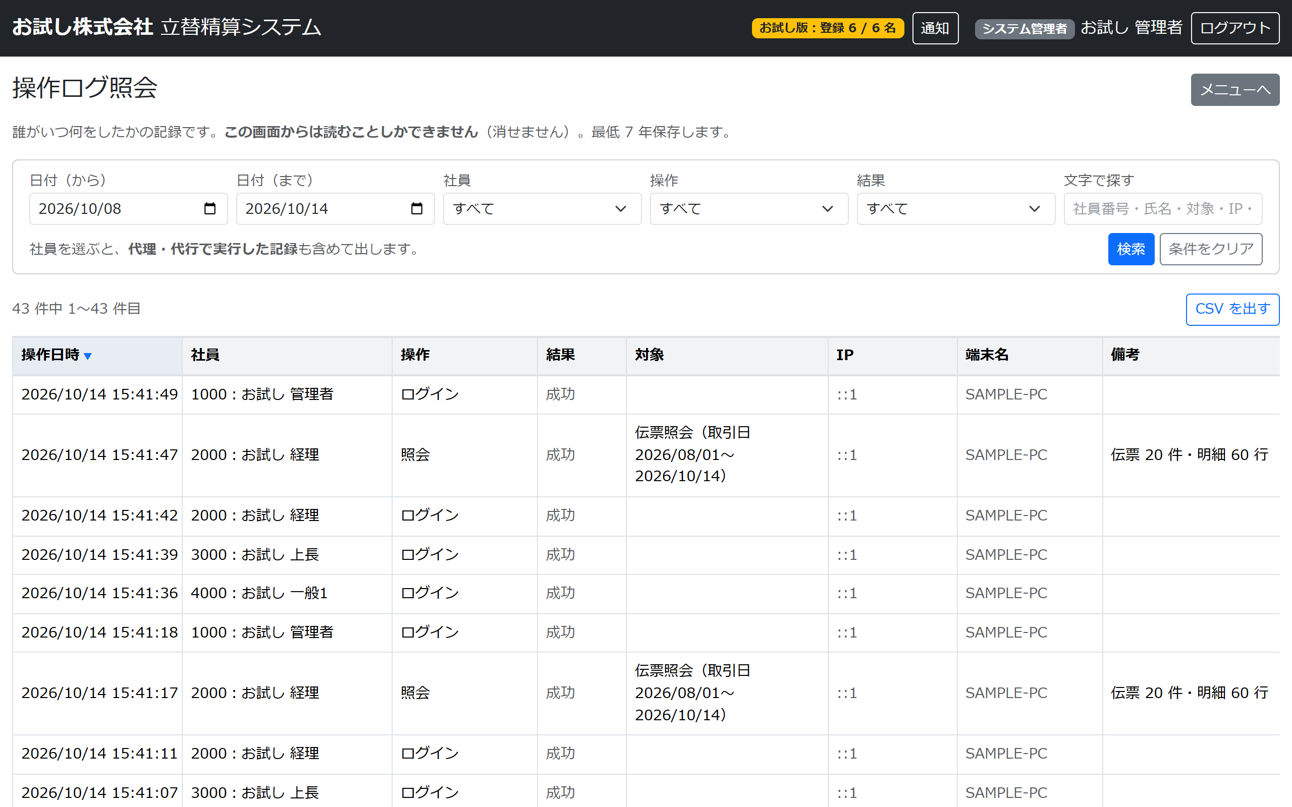Image resolution: width=1292 pixels, height=807 pixels.
Task: Click the システム管理者 role badge
Action: coord(1025,29)
